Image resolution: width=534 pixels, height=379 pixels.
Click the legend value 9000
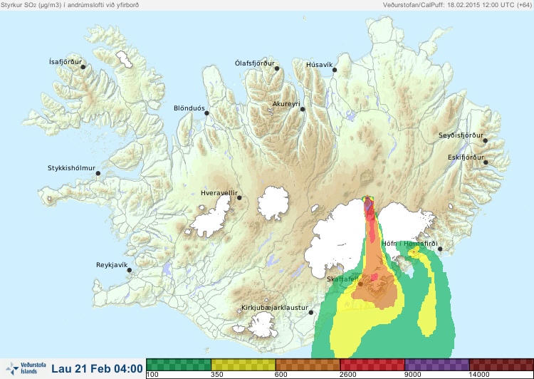(412, 375)
